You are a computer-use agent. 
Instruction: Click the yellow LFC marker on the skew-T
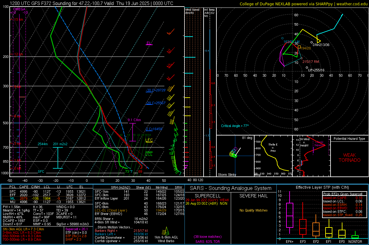[149, 140]
